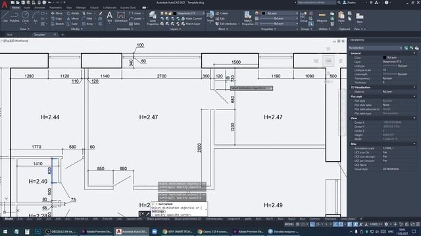
Task: Switch to the Start drawing tab
Action: click(10, 35)
